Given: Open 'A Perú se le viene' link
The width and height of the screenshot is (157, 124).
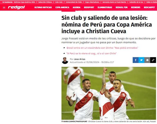Looking at the screenshot, I should coord(91,53).
